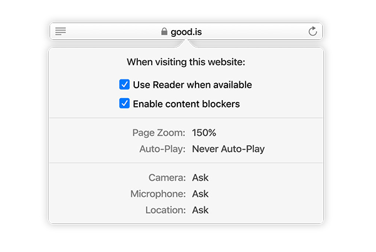Uncheck the Use Reader when available checkbox

tap(125, 84)
